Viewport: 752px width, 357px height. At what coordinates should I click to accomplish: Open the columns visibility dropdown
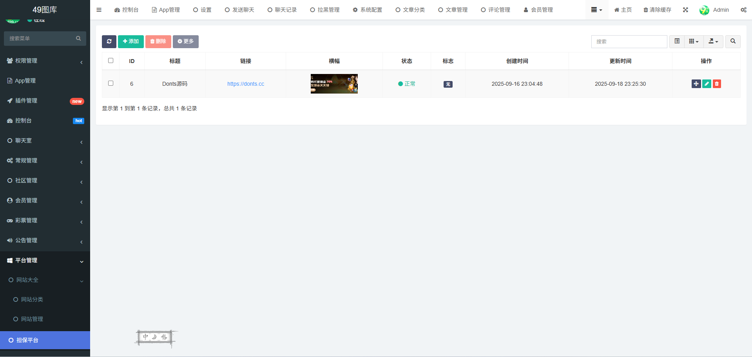pos(694,41)
